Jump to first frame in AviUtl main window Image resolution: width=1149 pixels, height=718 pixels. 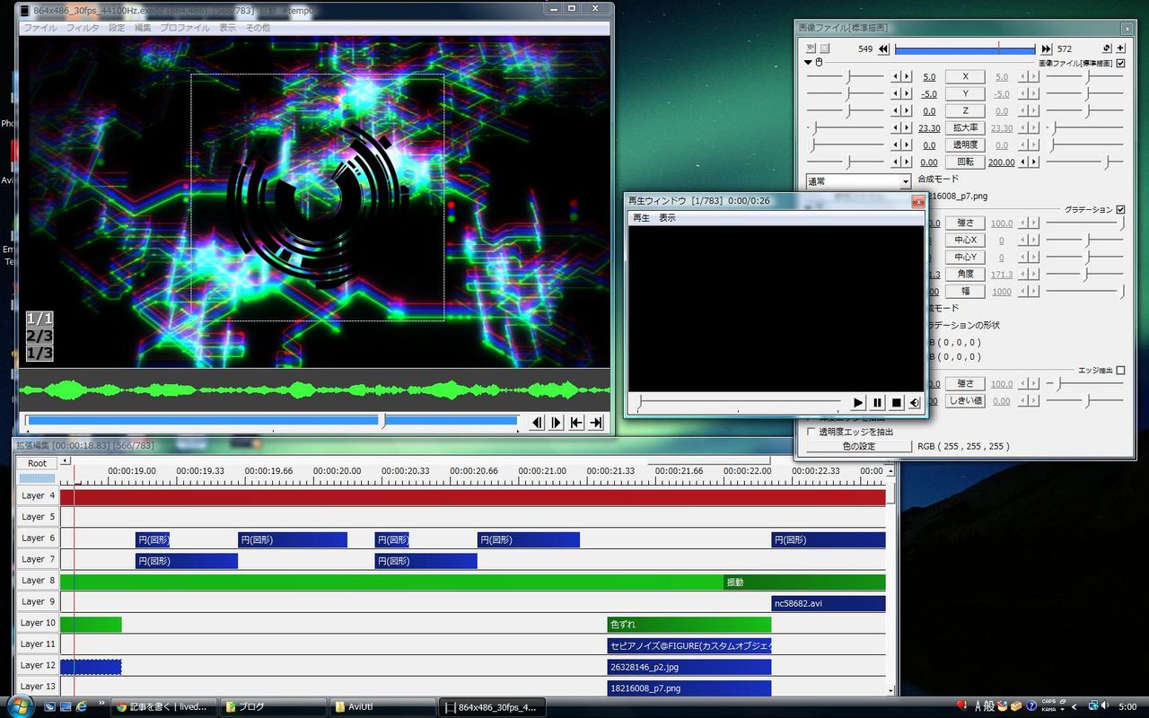tap(576, 423)
